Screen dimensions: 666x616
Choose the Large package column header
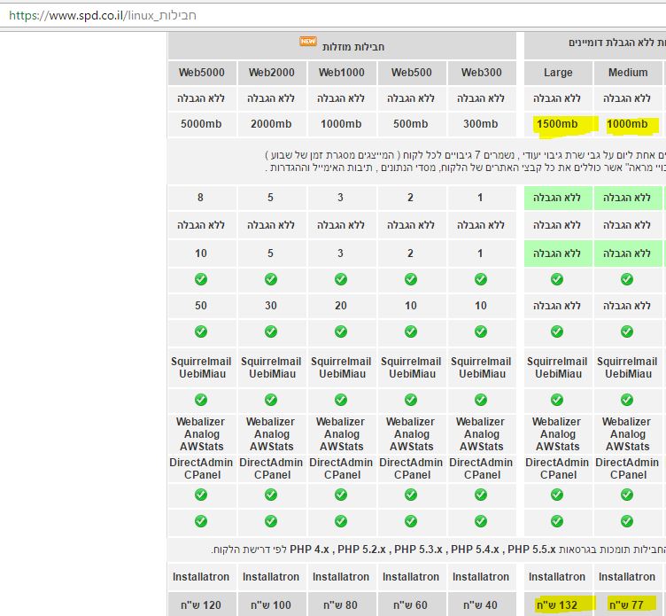coord(558,72)
